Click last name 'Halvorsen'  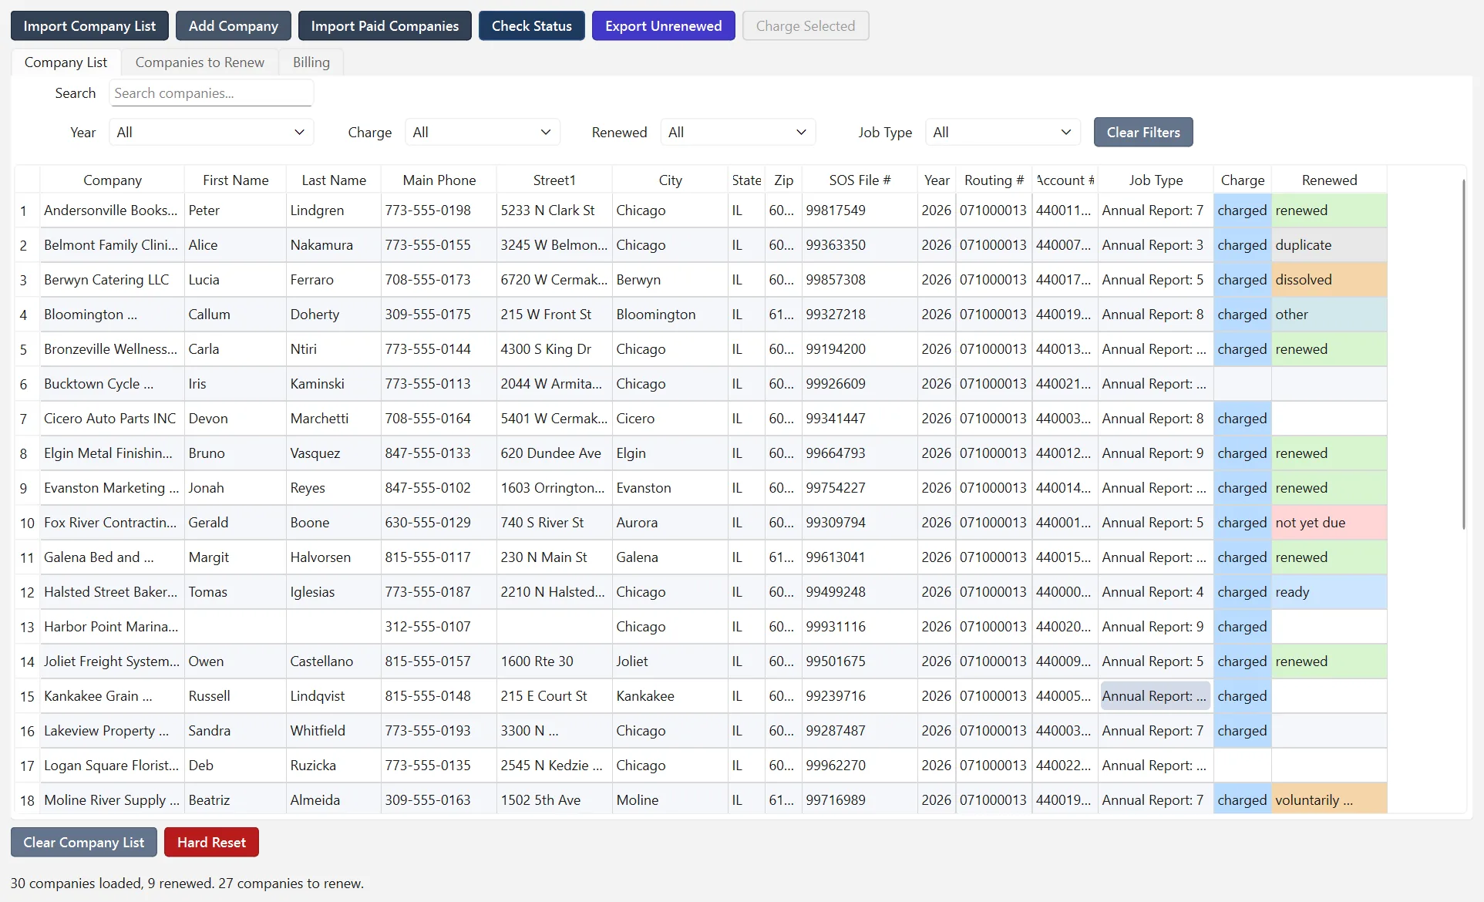[334, 557]
